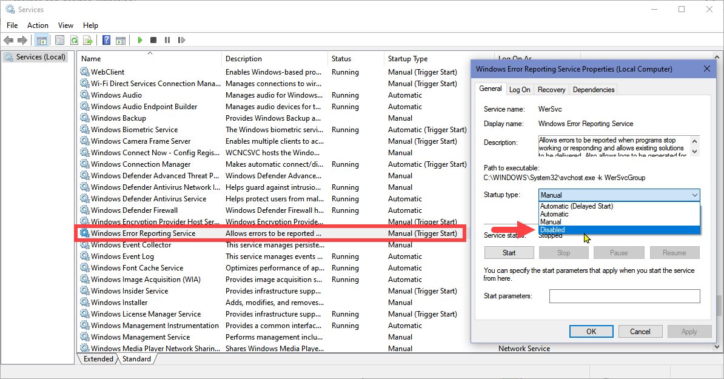
Task: Select the "Windows Camera Frame Server" entry
Action: [x=140, y=141]
